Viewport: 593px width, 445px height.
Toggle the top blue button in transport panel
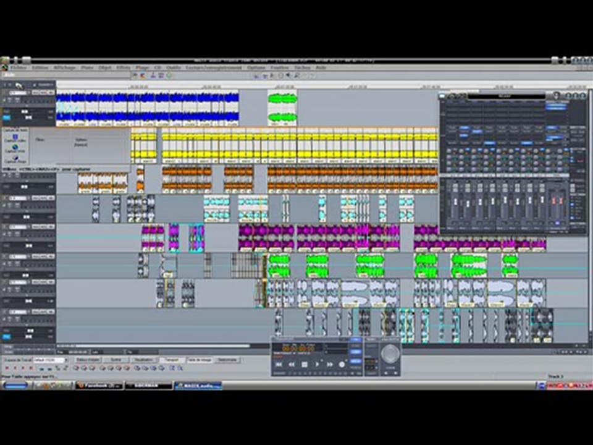(356, 340)
